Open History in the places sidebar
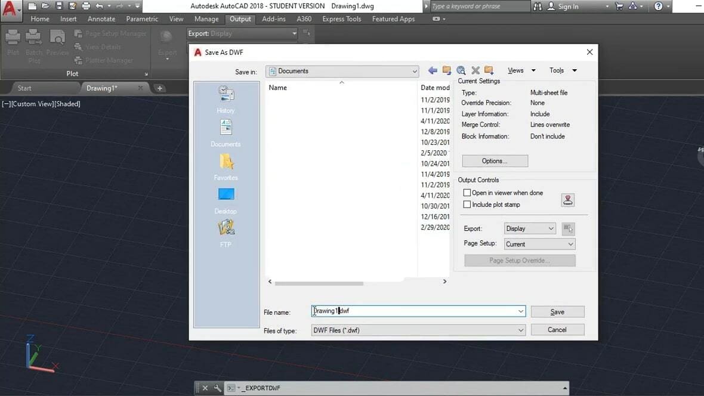Screen dimensions: 704x396 226,99
